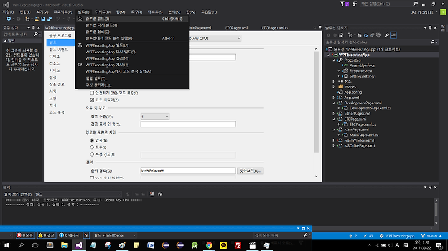Select Build Solution in the Build menu
The image size is (448, 251).
(x=132, y=19)
